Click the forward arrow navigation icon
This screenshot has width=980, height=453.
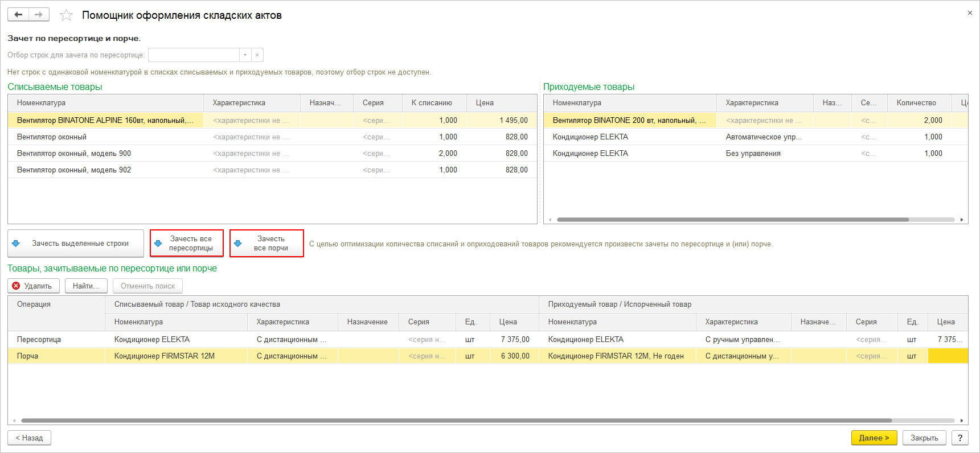pyautogui.click(x=39, y=15)
